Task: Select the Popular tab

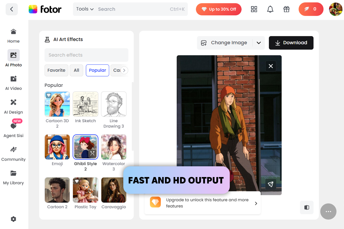Action: [97, 70]
